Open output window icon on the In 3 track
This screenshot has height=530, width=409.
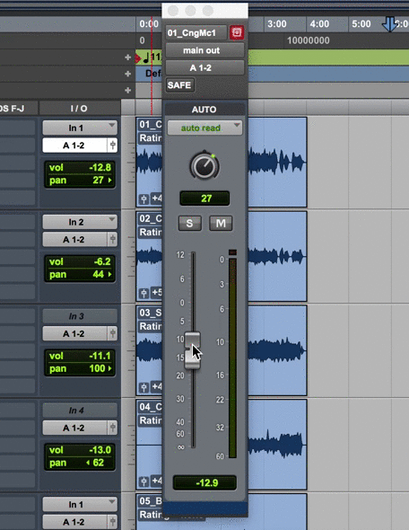pyautogui.click(x=113, y=333)
